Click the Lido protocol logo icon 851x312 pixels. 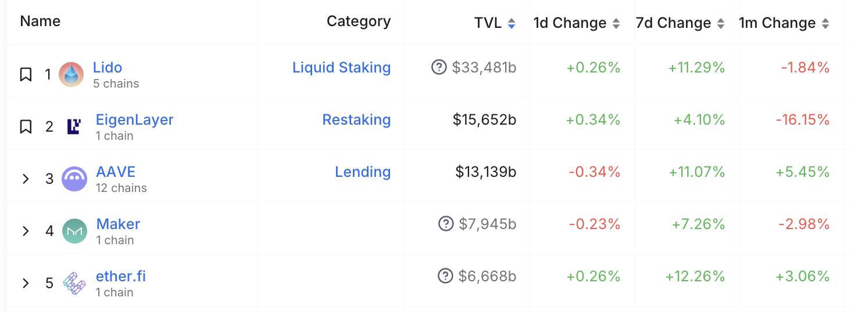point(71,75)
